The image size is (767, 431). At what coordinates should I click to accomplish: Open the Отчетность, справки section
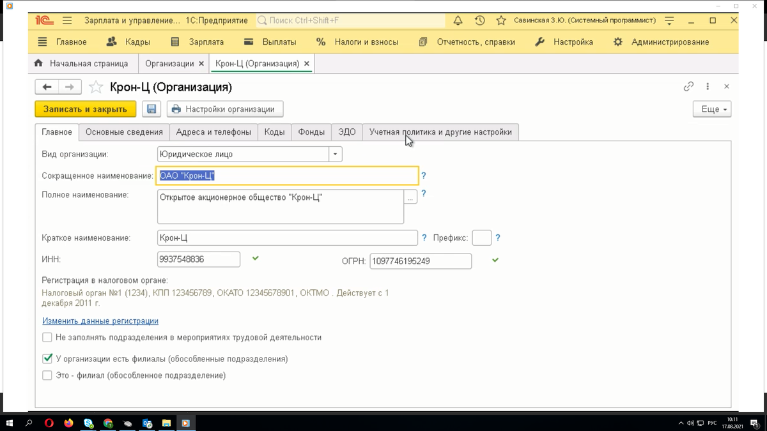point(467,42)
